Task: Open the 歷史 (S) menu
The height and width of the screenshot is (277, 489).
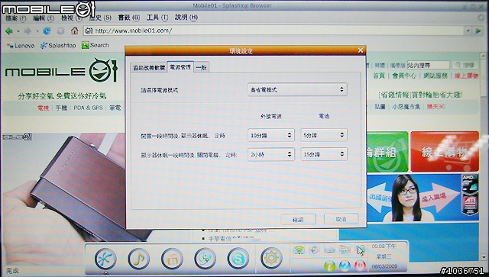Action: click(x=100, y=18)
